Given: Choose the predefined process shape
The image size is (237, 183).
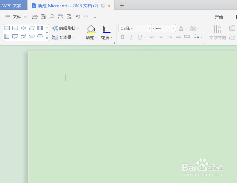Looking at the screenshot, I should (x=40, y=28).
